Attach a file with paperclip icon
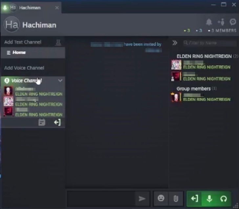239x209 pixels. [x=176, y=198]
